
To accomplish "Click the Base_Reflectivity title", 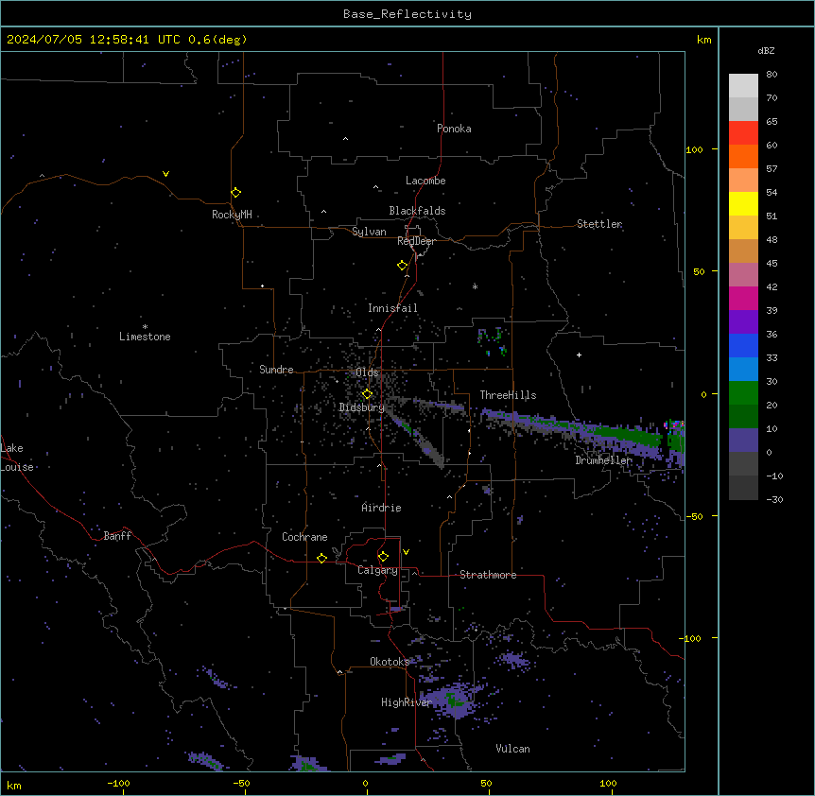I will point(407,14).
